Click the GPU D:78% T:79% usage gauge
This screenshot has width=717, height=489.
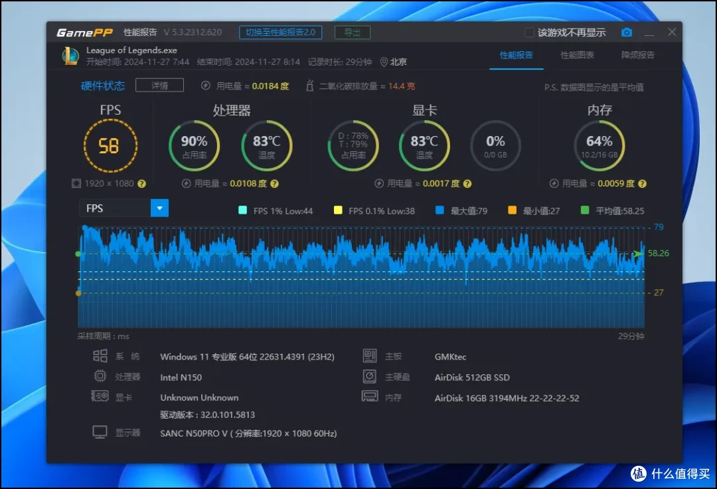click(x=353, y=146)
